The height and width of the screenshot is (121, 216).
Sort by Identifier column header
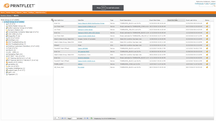pos(93,20)
